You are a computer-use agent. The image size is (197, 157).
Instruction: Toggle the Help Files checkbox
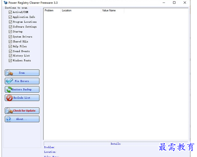(x=10, y=46)
